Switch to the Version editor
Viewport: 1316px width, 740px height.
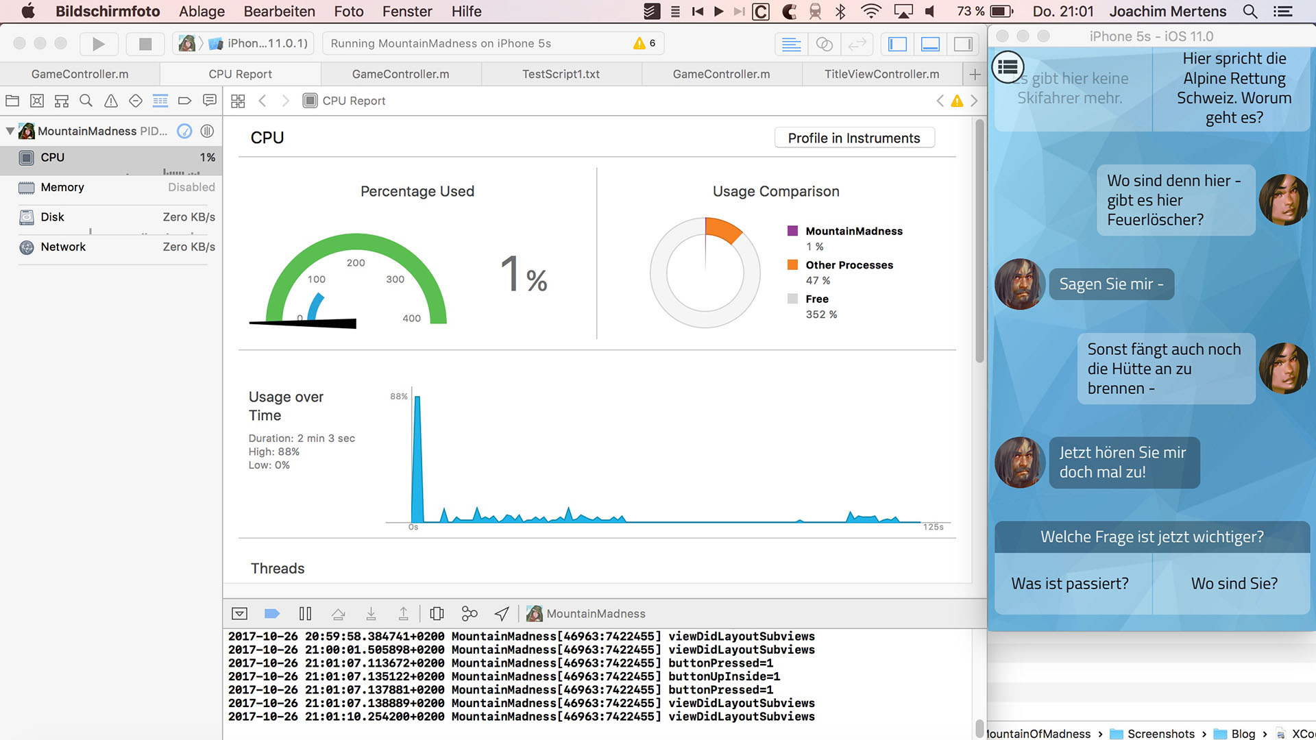click(x=857, y=45)
